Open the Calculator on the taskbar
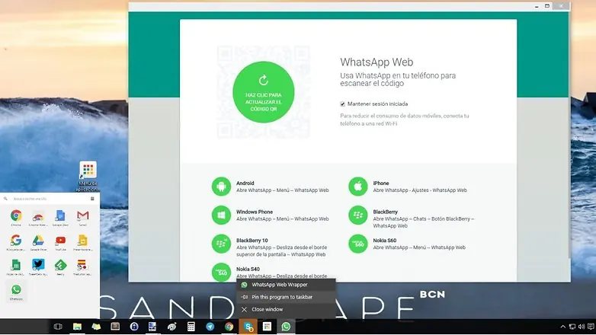 coord(191,327)
